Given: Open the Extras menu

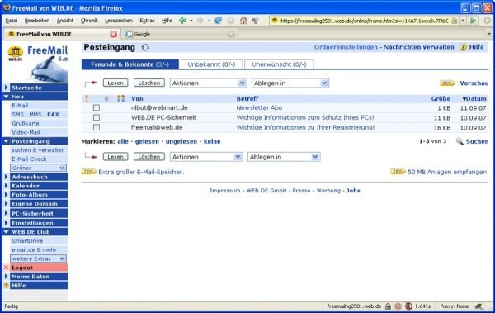Looking at the screenshot, I should point(147,21).
